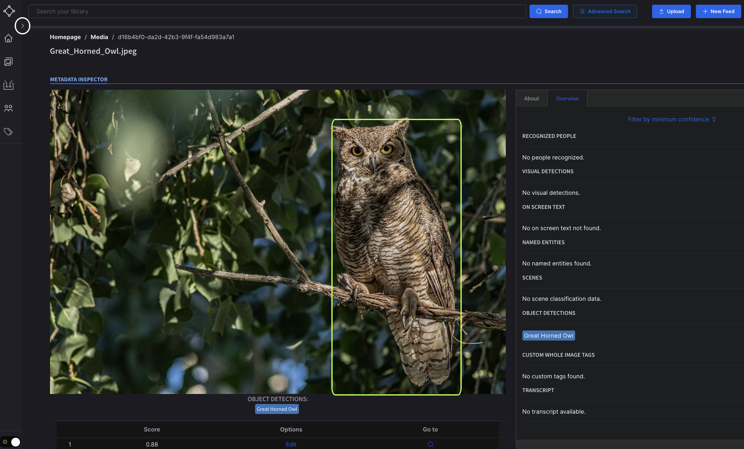Click the NAMED ENTITIES heading
Image resolution: width=744 pixels, height=449 pixels.
click(x=543, y=242)
